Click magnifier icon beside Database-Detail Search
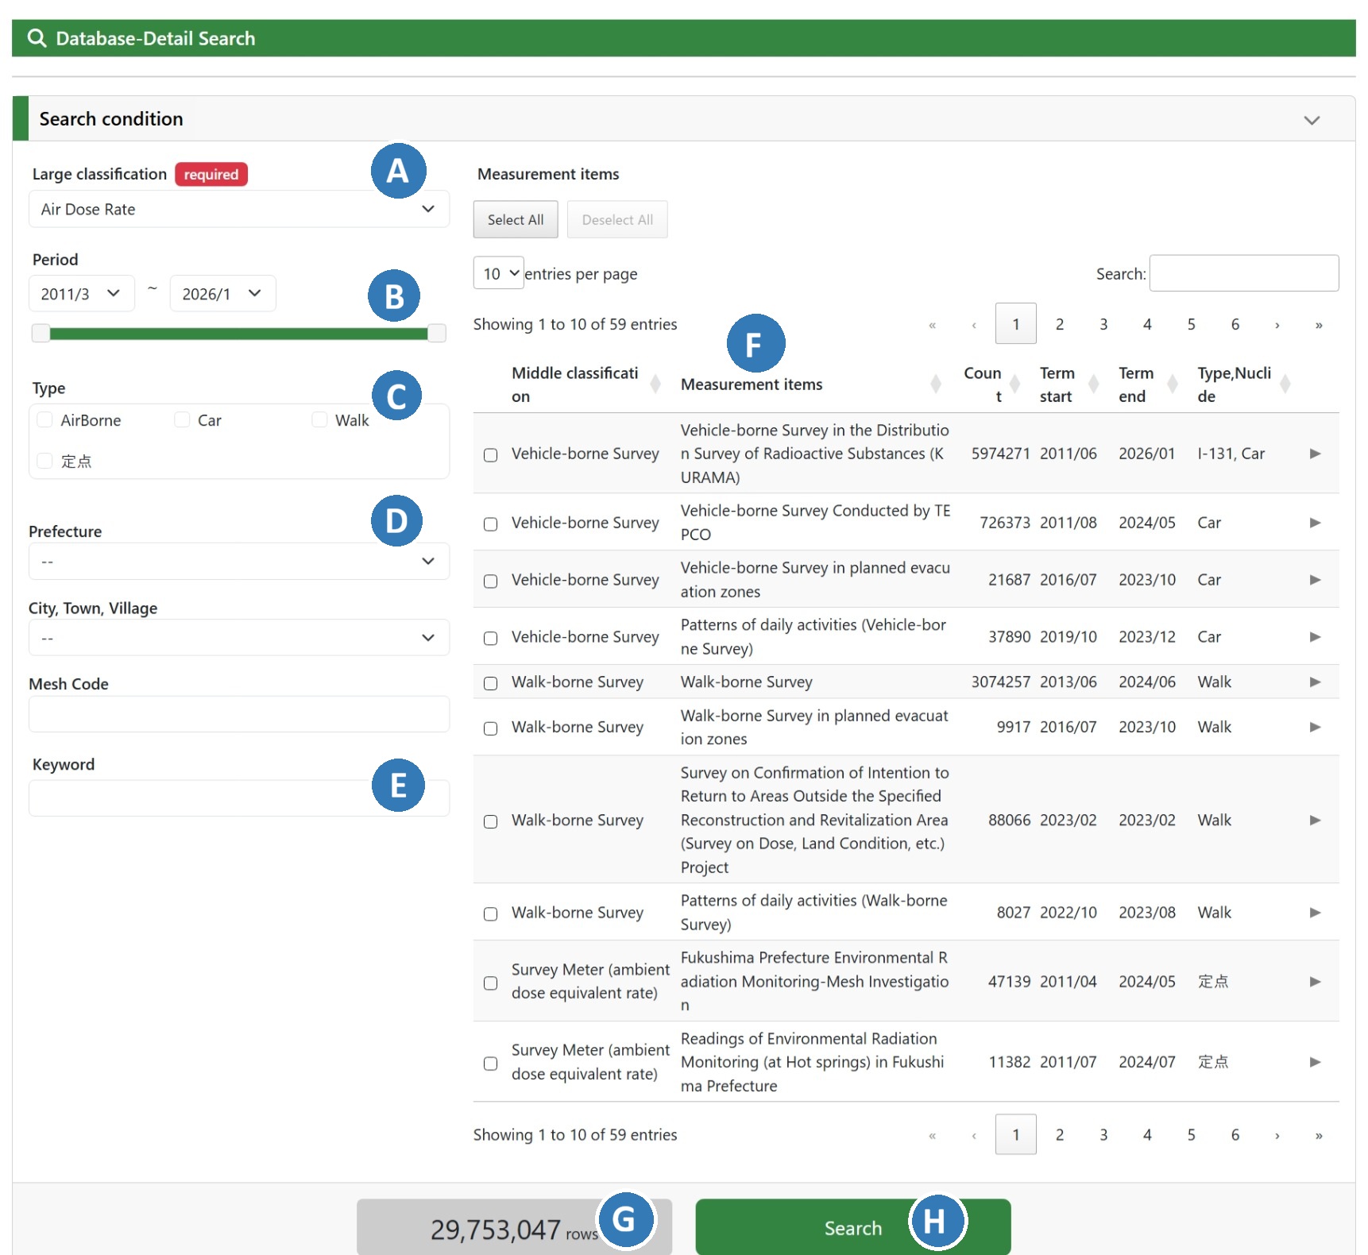The width and height of the screenshot is (1368, 1255). (37, 38)
